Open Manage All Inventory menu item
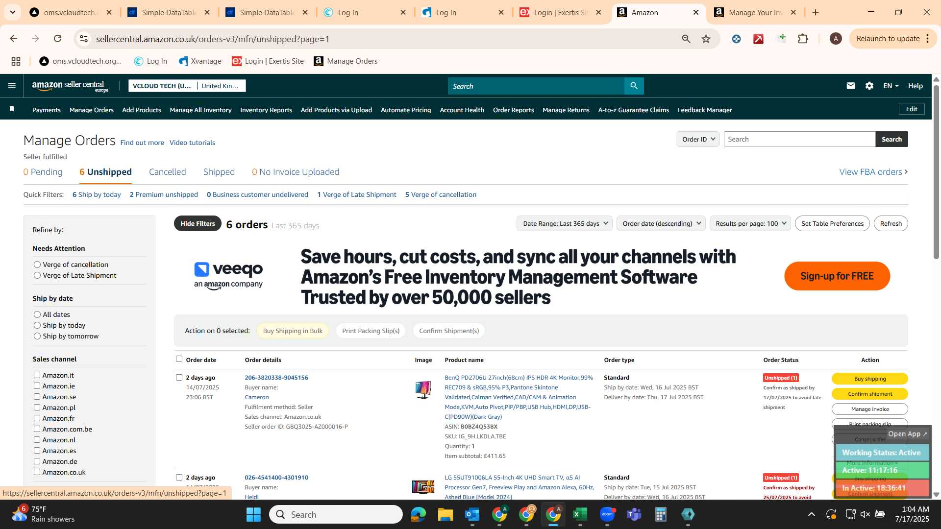Screen dimensions: 941x529 point(200,110)
